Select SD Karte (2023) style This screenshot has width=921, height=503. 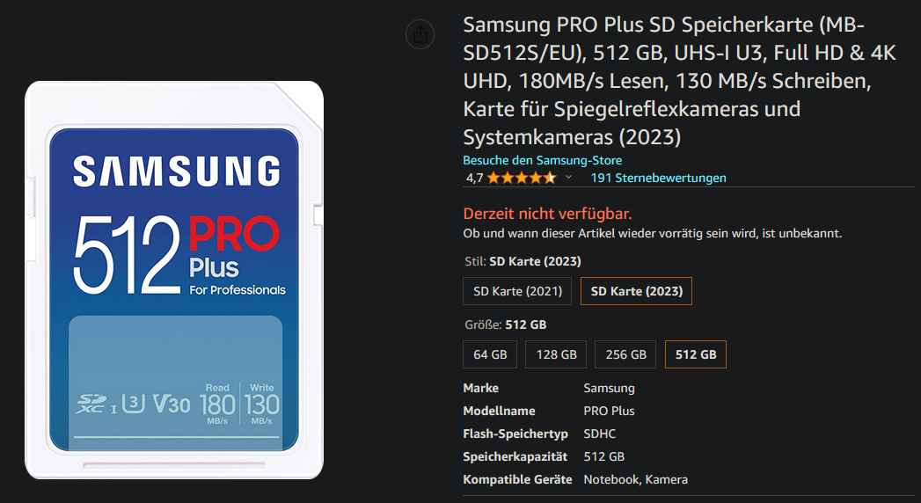click(636, 291)
